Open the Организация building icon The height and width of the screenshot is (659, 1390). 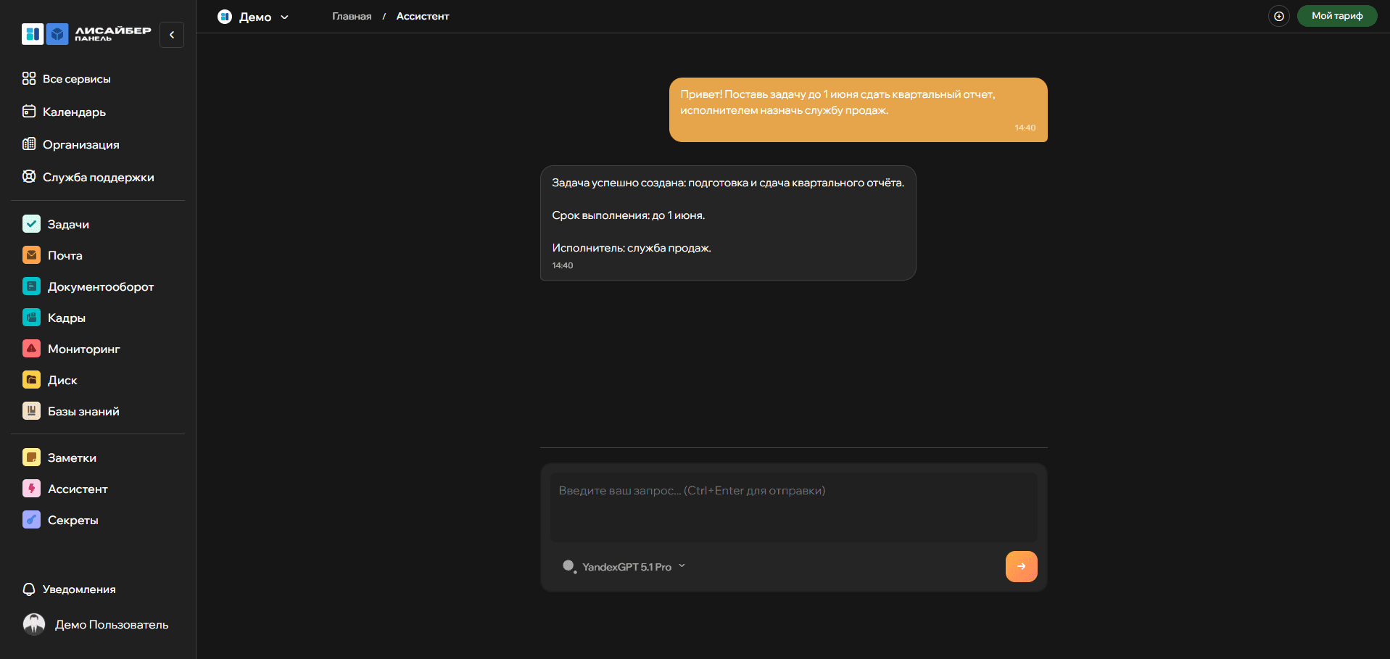29,144
